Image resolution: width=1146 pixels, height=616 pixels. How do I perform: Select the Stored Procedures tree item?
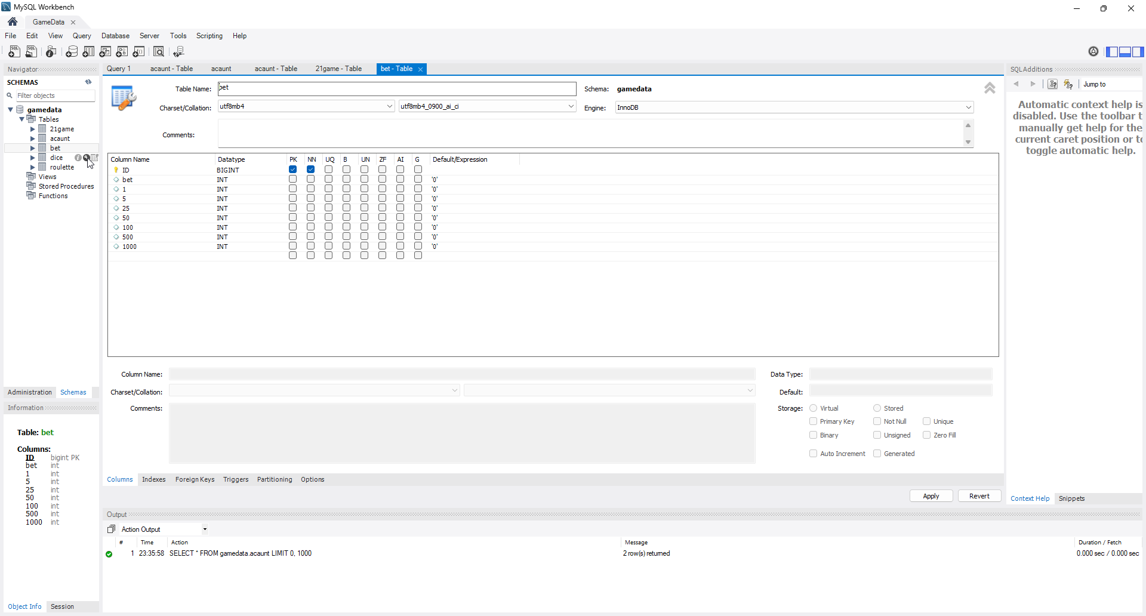coord(66,186)
